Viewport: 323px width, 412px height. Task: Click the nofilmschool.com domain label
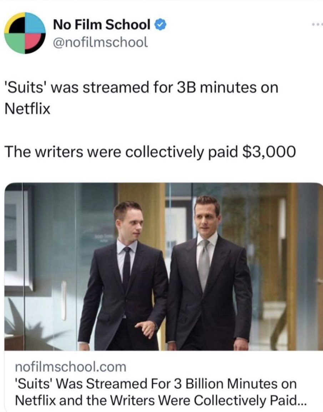pos(71,367)
